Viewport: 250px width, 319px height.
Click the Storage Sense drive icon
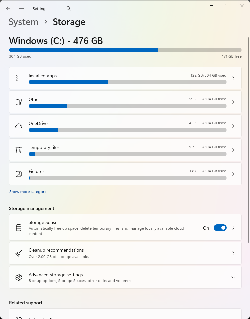click(19, 228)
